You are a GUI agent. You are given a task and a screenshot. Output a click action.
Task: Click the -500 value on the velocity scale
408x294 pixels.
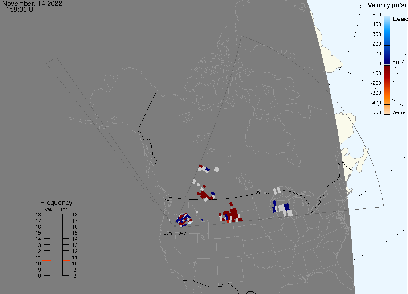click(376, 112)
